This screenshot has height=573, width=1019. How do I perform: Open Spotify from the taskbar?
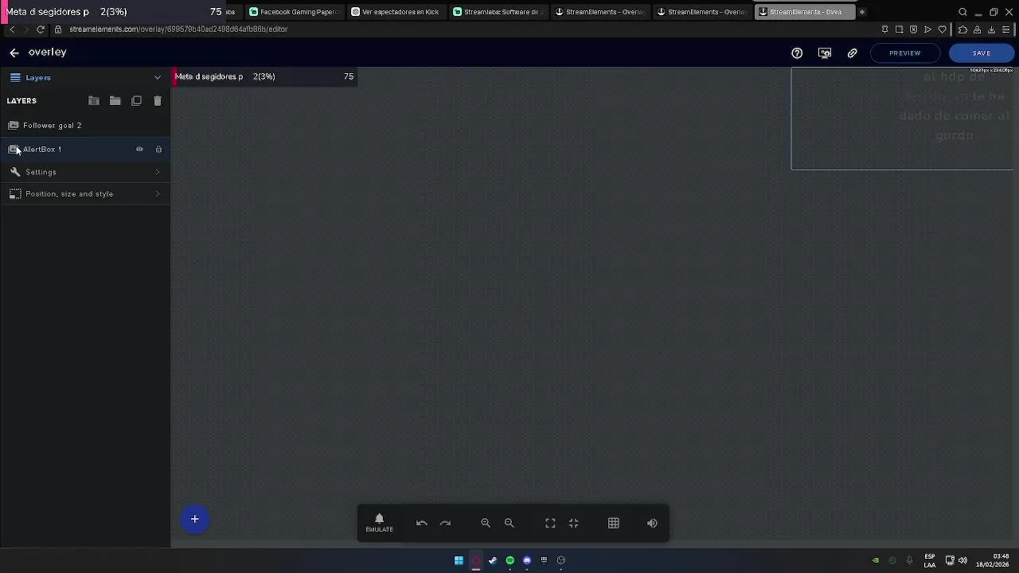click(509, 560)
